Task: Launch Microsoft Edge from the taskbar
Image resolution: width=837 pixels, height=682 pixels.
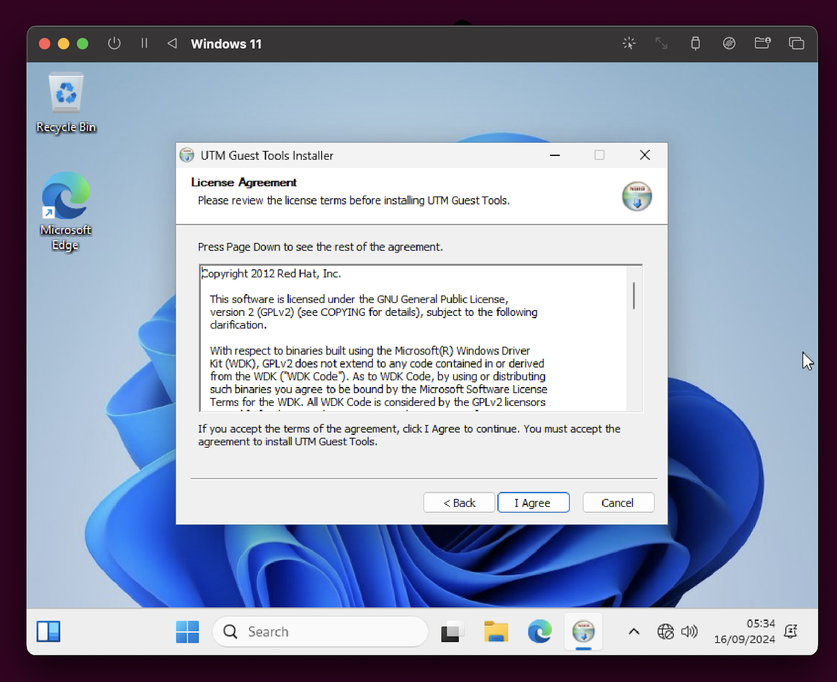Action: tap(539, 631)
